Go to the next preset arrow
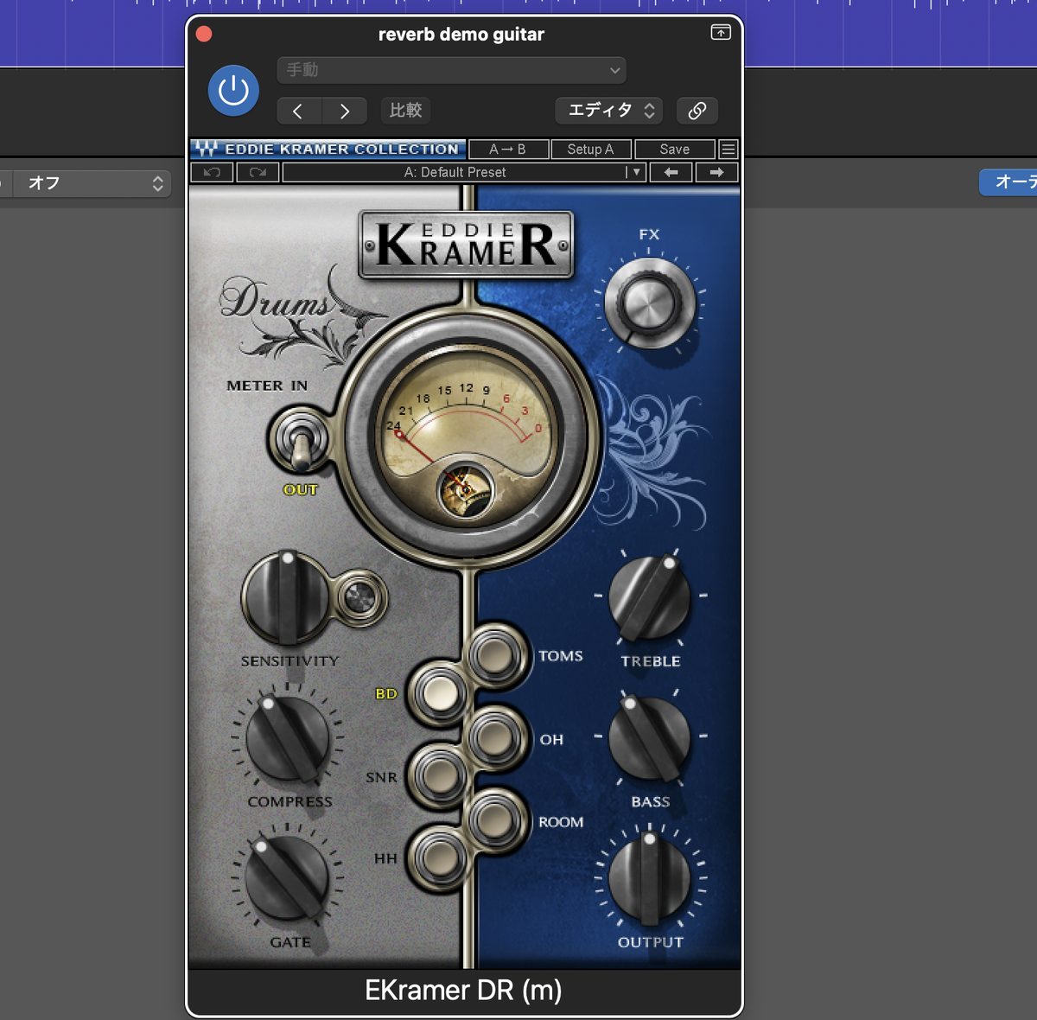Screen dimensions: 1037x1020 [345, 111]
